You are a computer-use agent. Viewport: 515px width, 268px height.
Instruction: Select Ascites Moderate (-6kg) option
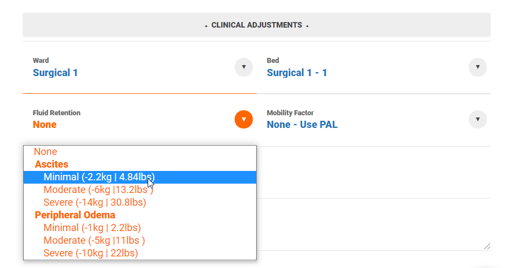tap(98, 190)
